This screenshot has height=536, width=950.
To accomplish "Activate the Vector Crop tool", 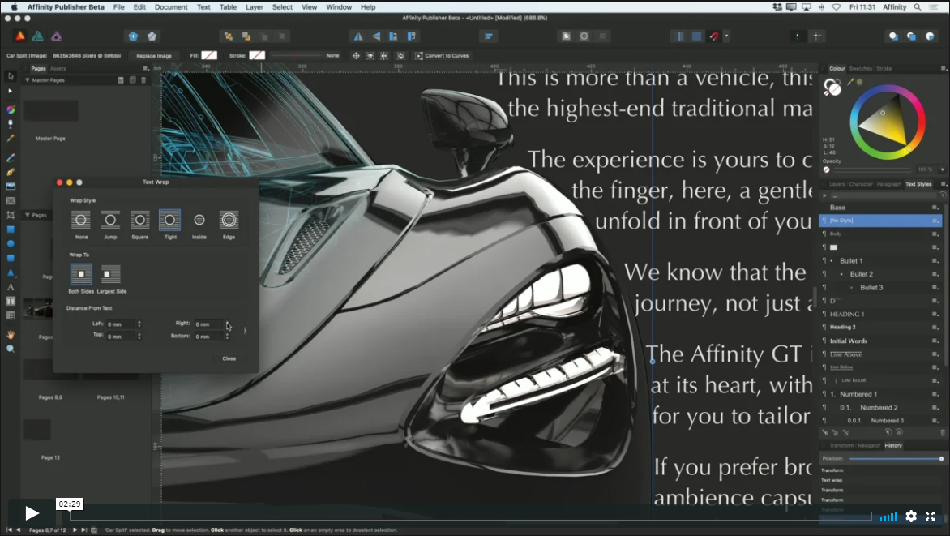I will click(x=11, y=215).
